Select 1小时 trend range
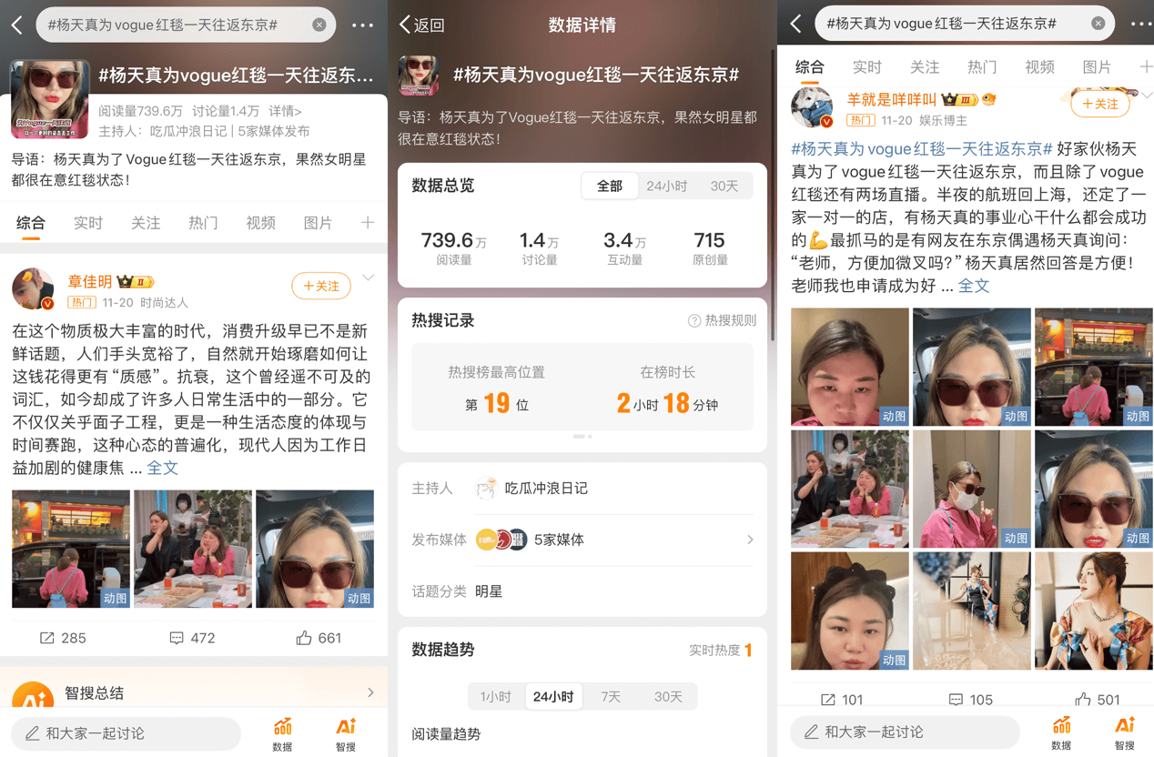Viewport: 1154px width, 757px height. [496, 697]
